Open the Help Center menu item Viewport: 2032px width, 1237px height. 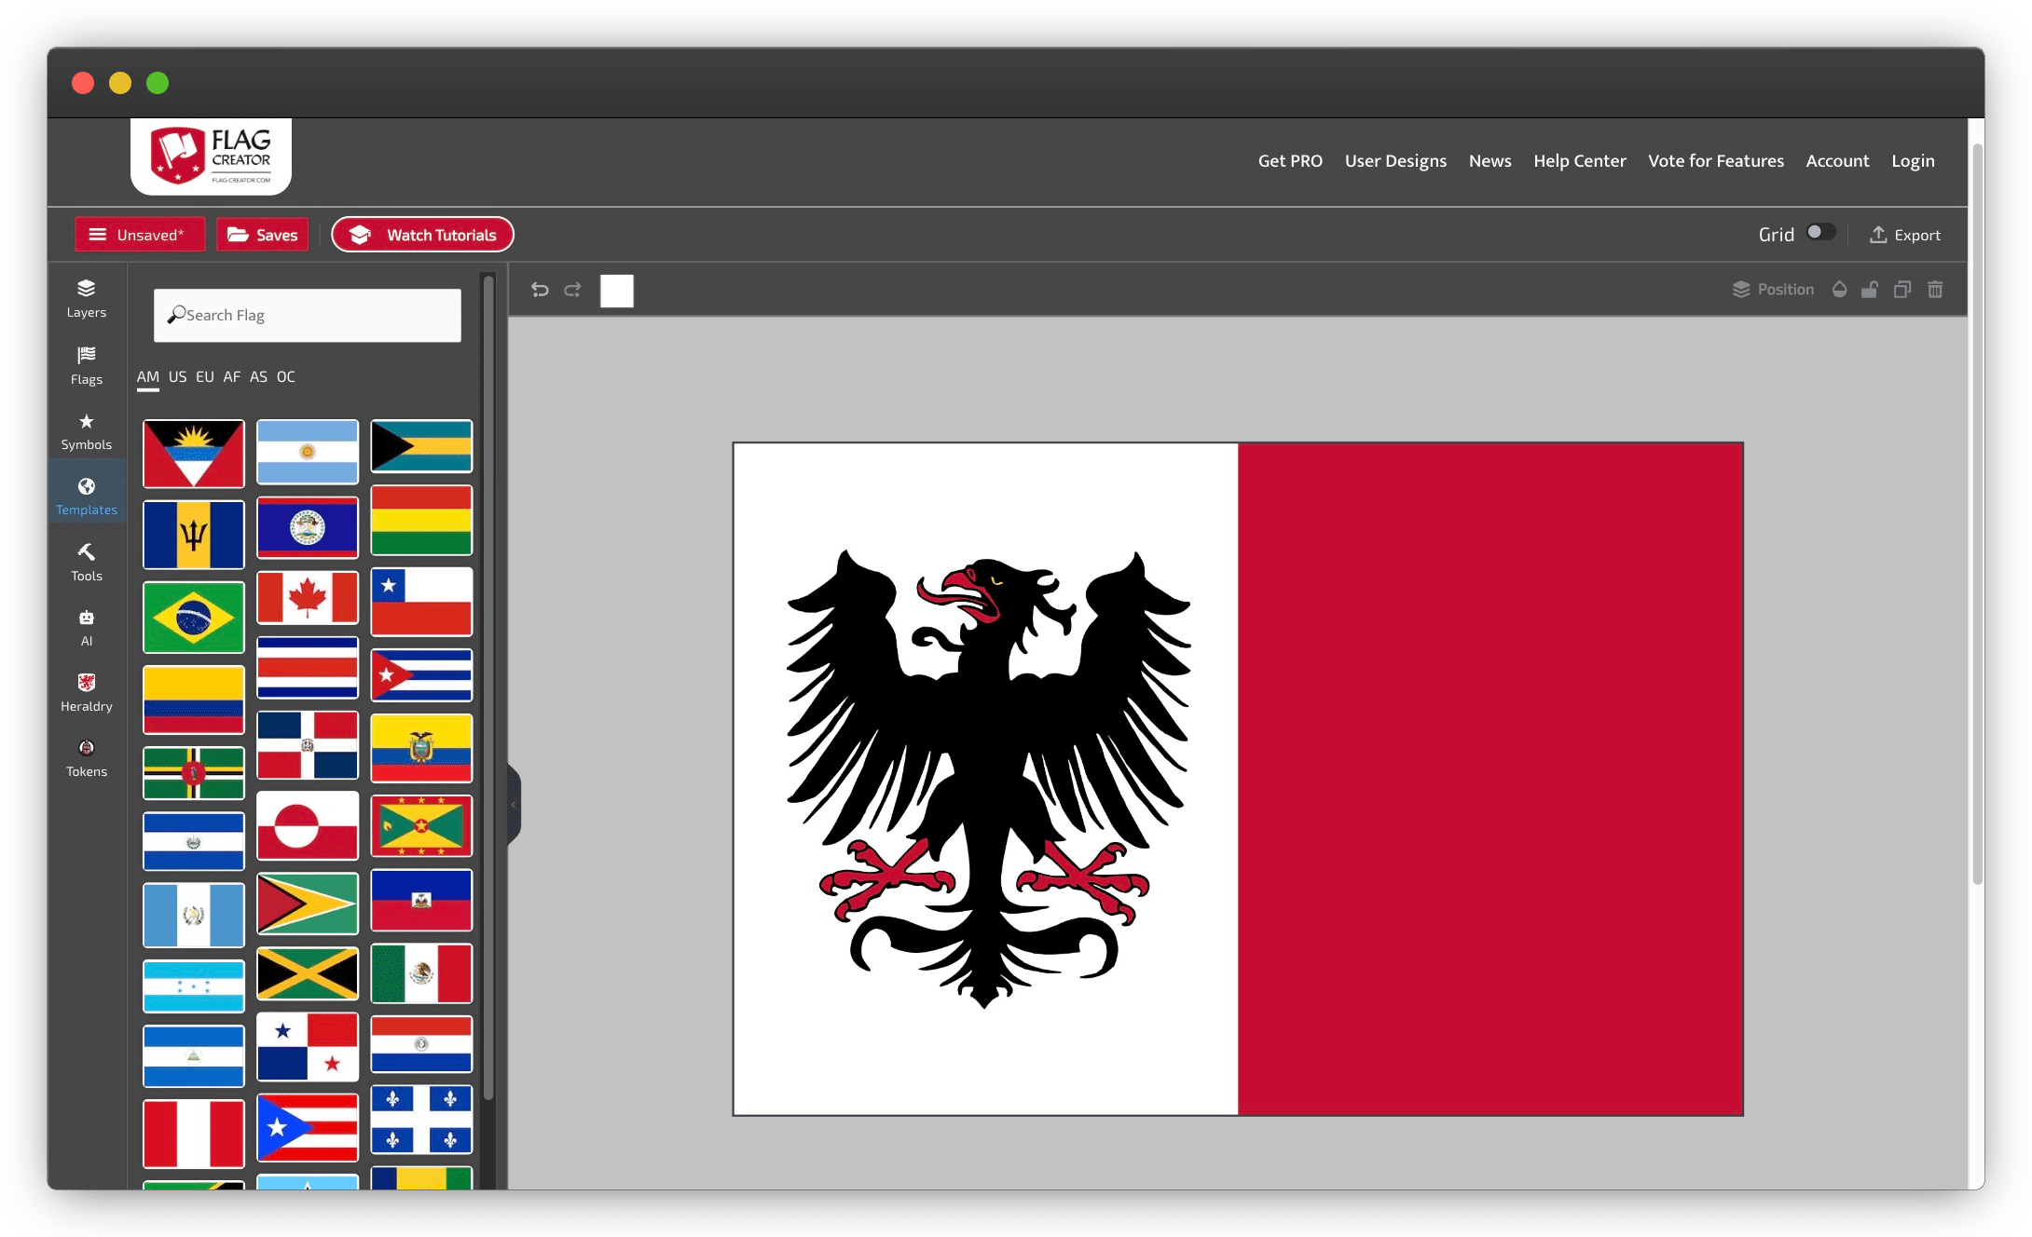click(x=1579, y=160)
